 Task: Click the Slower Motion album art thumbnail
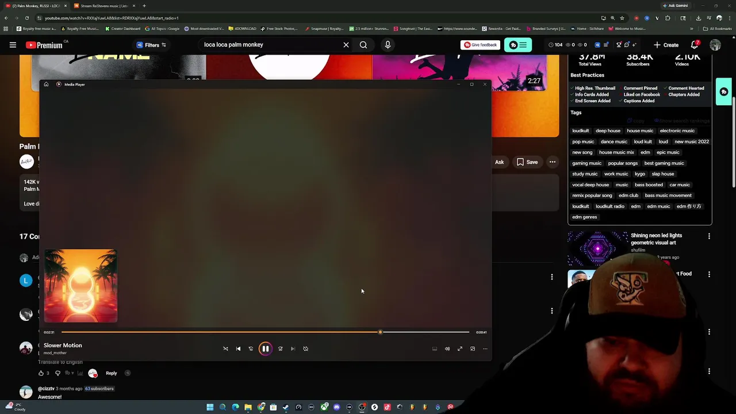(80, 286)
